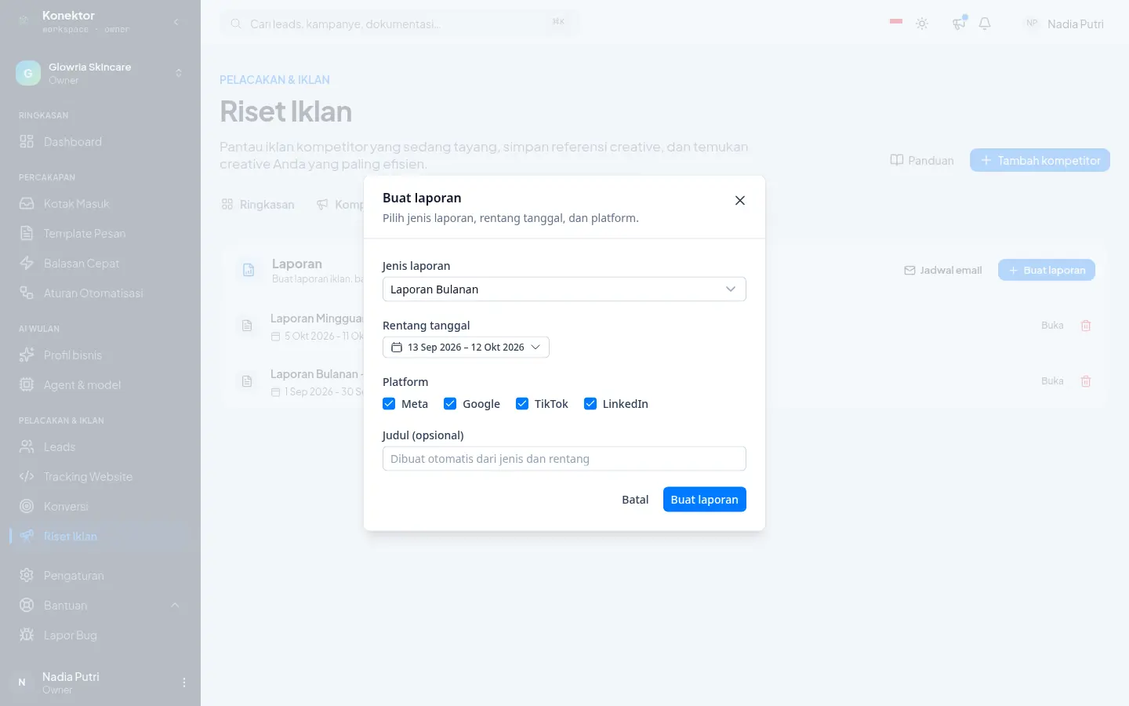Delete Laporan Mingguan with the trash icon
The height and width of the screenshot is (706, 1129).
pos(1086,326)
